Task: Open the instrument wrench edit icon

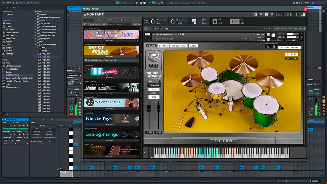Action: pos(147,34)
